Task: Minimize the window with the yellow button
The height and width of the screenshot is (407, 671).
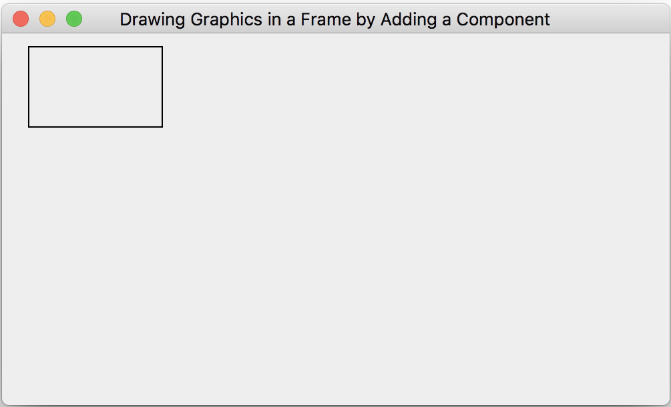Action: (47, 19)
